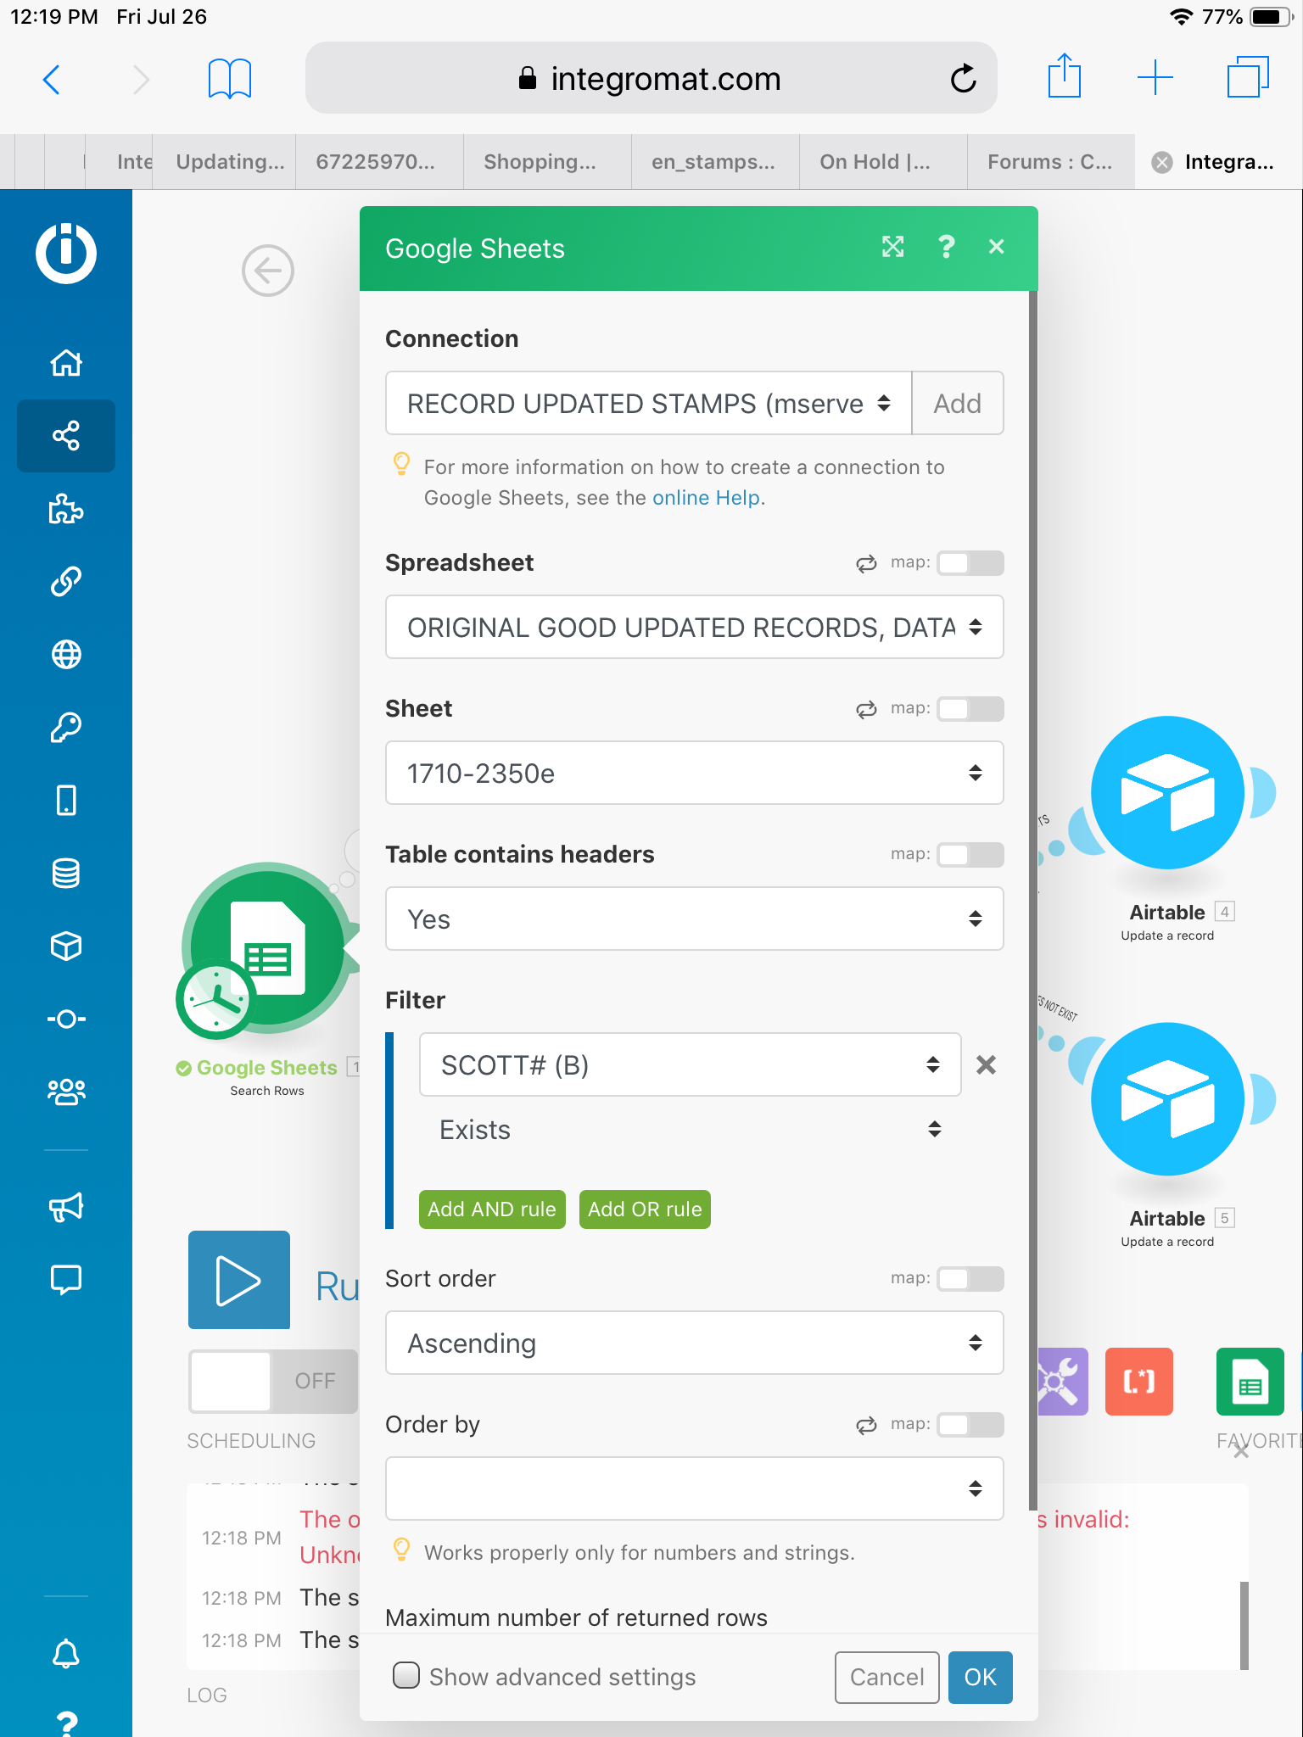Click Cancel in the dialog
The height and width of the screenshot is (1737, 1303).
(x=887, y=1677)
